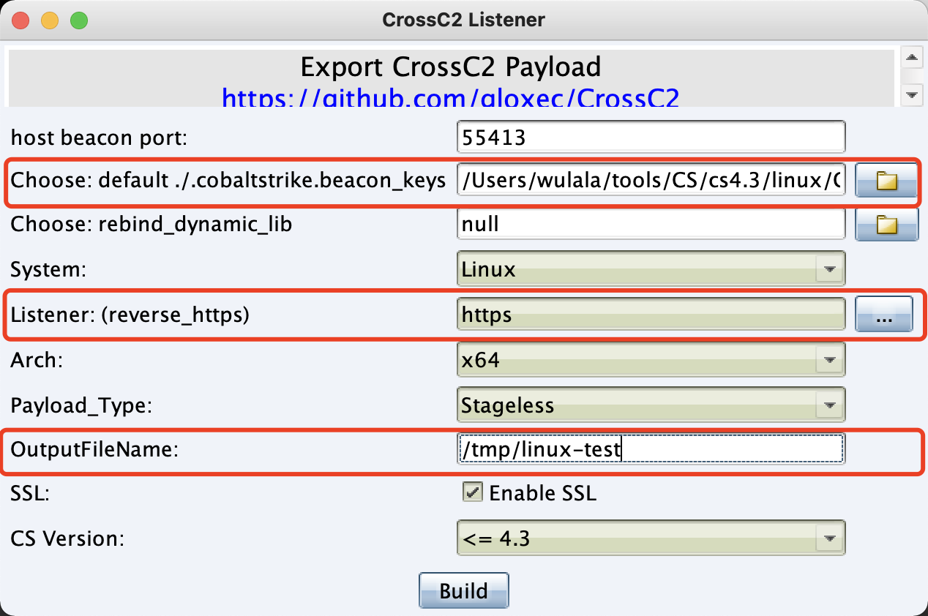Click the 'OutputFileName:' label
Image resolution: width=928 pixels, height=616 pixels.
(x=94, y=449)
